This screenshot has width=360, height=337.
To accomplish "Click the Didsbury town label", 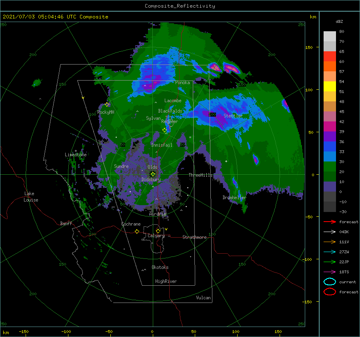I will (x=151, y=180).
